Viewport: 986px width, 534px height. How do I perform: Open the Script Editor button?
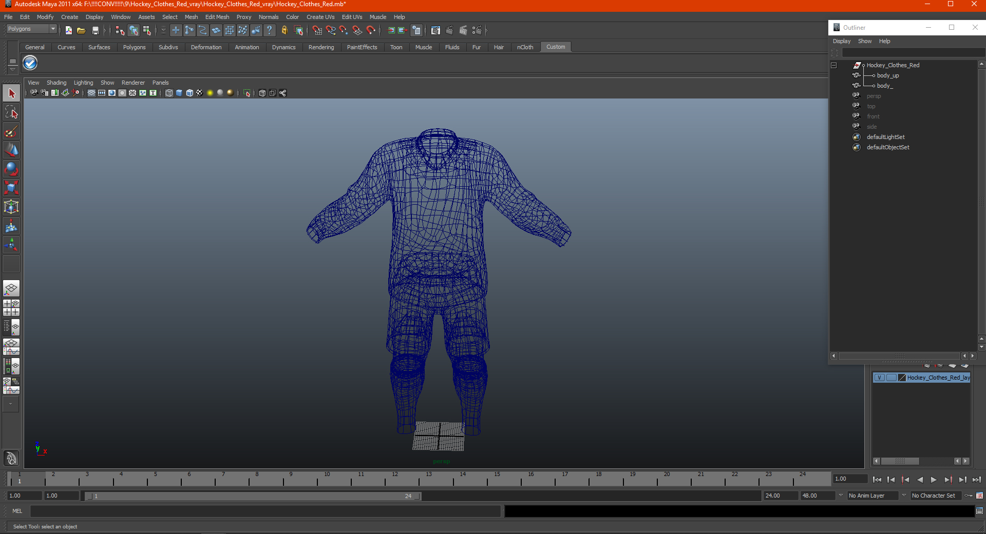[x=979, y=511]
